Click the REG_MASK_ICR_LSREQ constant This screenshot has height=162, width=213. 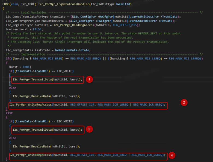[x=147, y=155]
